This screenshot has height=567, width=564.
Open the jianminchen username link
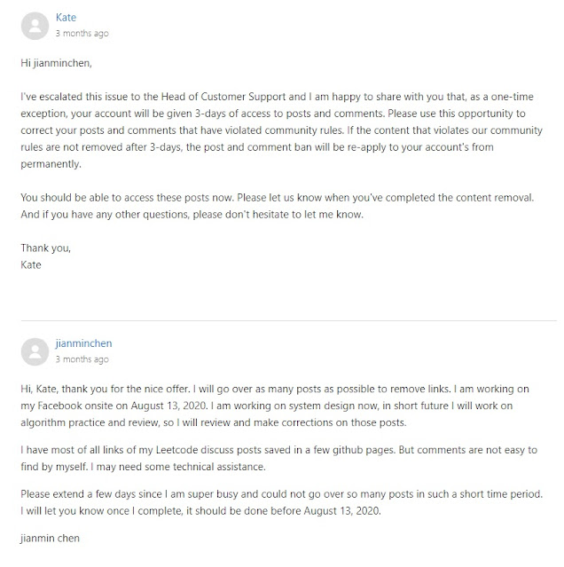83,343
